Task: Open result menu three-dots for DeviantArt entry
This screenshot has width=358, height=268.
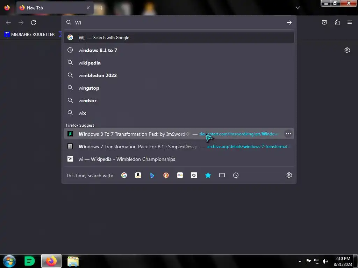Action: click(x=288, y=134)
